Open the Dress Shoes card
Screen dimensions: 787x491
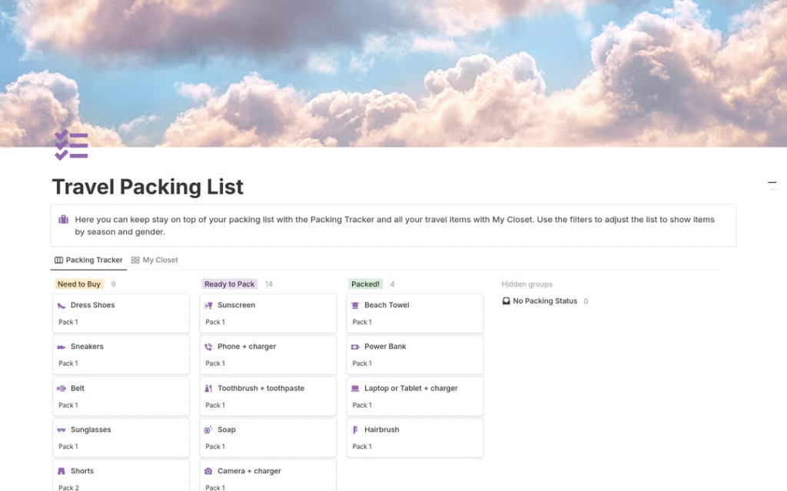point(121,314)
